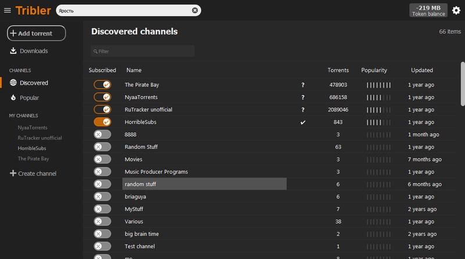Subscribe to the Movies channel

click(x=102, y=159)
